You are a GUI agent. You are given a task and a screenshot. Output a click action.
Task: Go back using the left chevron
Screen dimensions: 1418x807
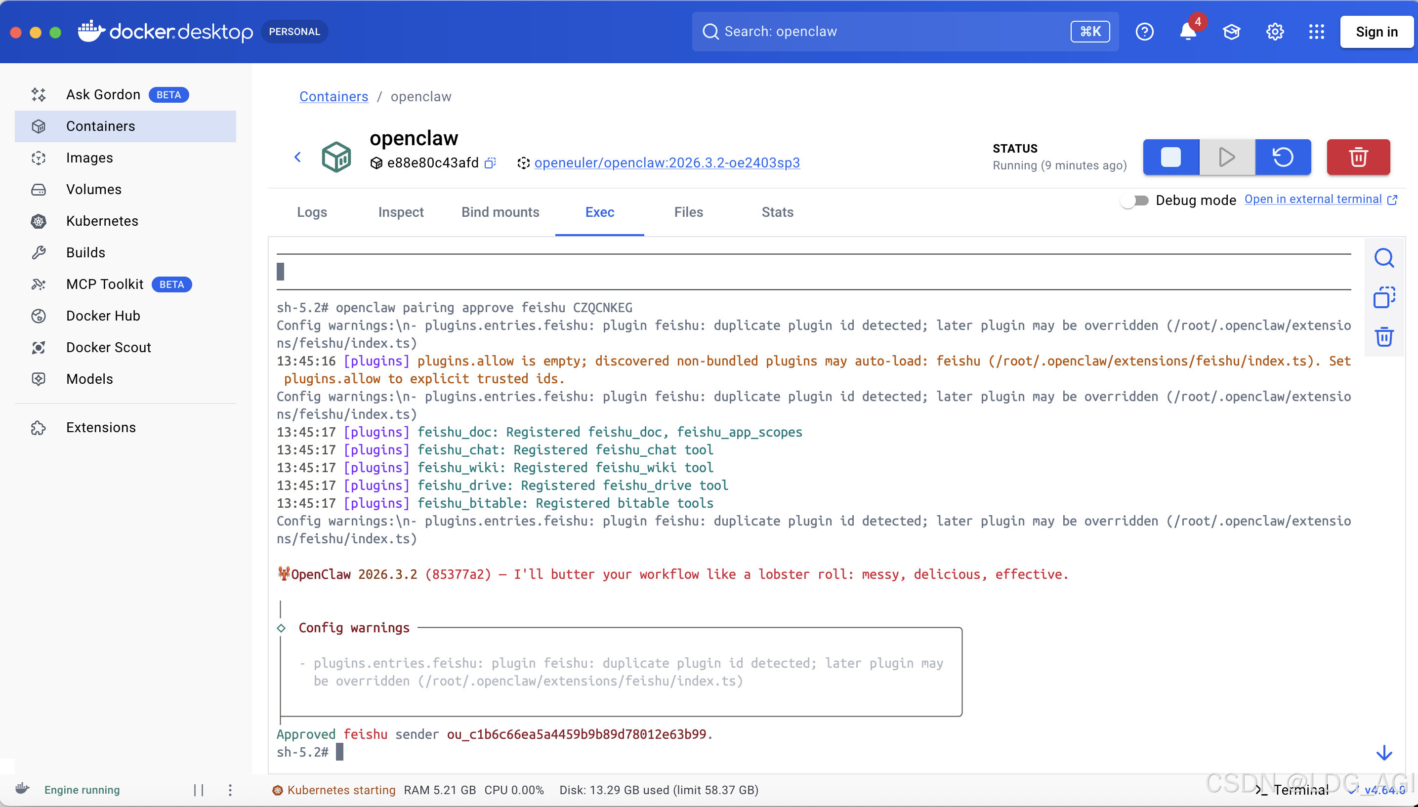[x=297, y=158]
